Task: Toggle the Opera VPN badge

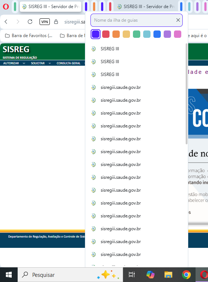Action: [x=44, y=22]
